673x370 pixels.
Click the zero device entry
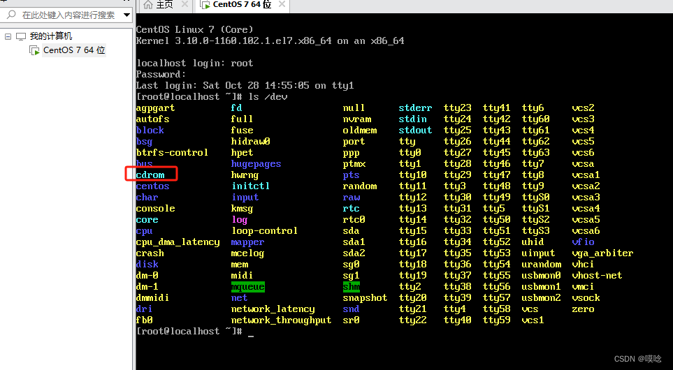(x=583, y=309)
